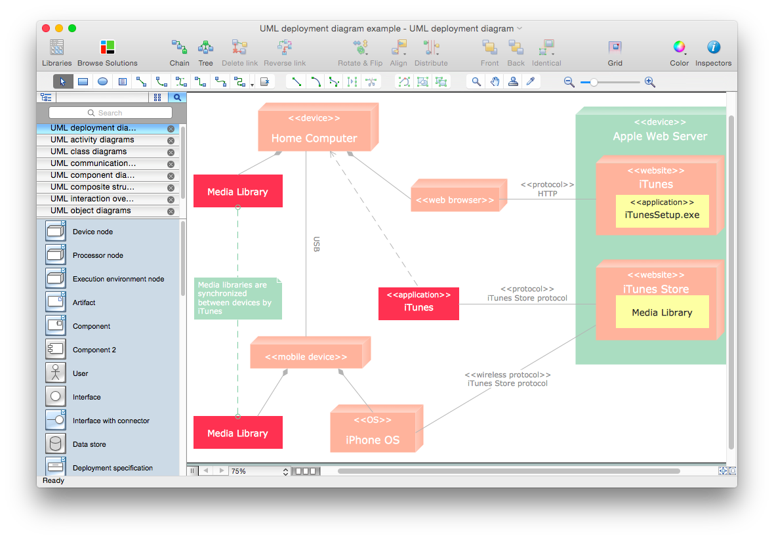Click the library Search field
The width and height of the screenshot is (774, 540).
110,113
